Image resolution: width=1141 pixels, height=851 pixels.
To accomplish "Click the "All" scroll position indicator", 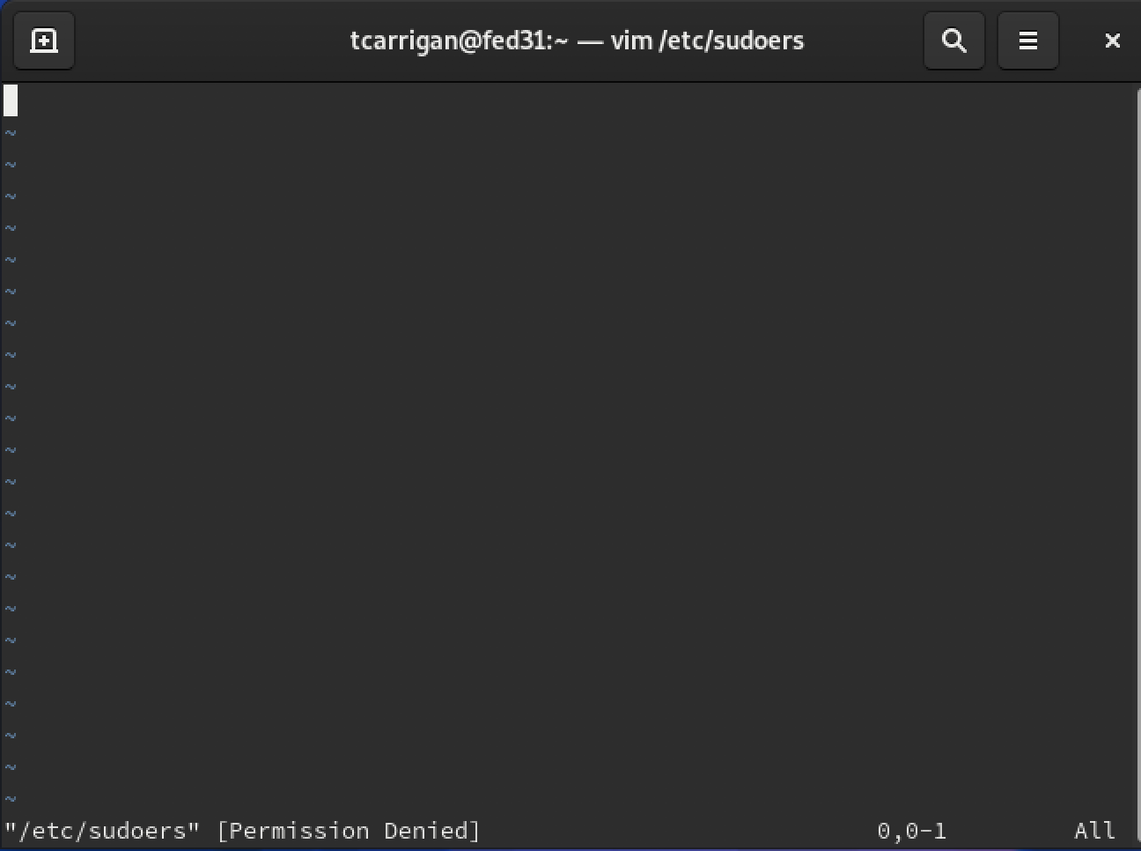I will coord(1095,831).
